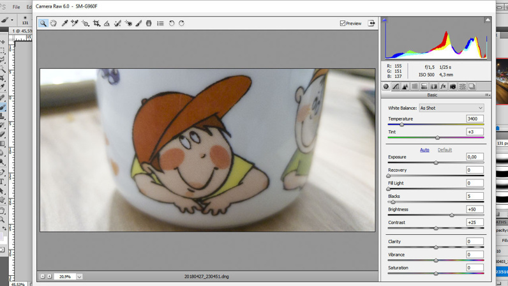Pick the White Balance eyedropper tool
This screenshot has width=508, height=286.
(x=64, y=24)
